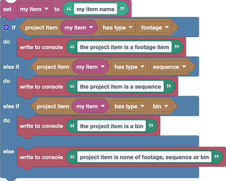Click the closing quote of the else console message
226x181 pixels.
[216, 157]
